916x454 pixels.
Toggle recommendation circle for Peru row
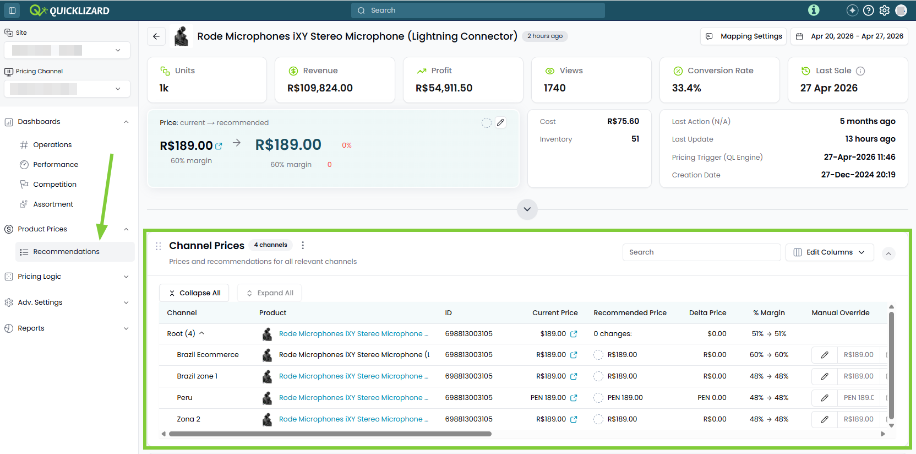[x=598, y=398]
